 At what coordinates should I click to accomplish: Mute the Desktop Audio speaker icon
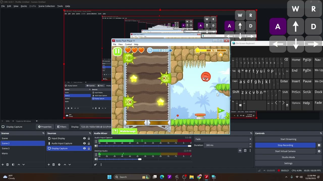[x=96, y=159]
